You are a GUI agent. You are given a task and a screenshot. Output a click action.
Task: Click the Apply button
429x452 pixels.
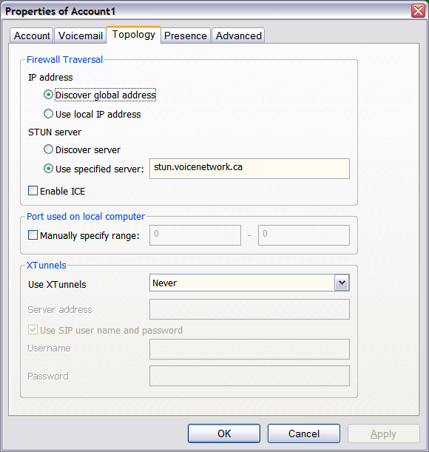[383, 434]
